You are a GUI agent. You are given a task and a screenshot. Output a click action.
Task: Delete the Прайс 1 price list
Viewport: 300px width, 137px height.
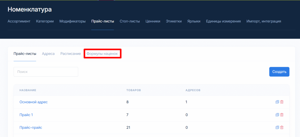[x=282, y=115]
